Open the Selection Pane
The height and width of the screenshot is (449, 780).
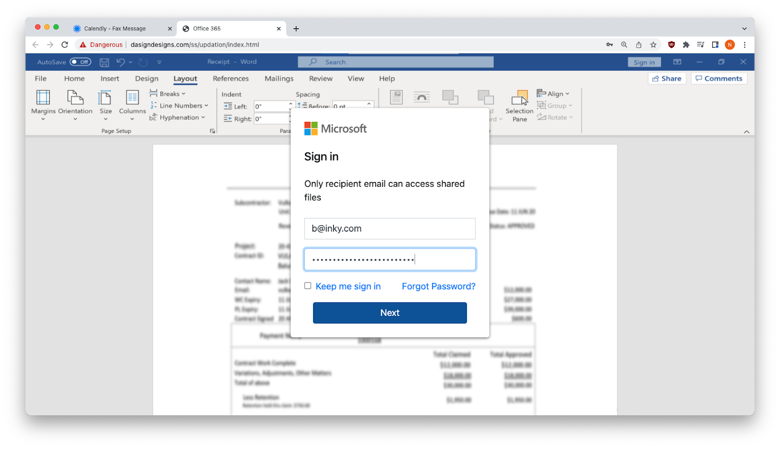(520, 106)
